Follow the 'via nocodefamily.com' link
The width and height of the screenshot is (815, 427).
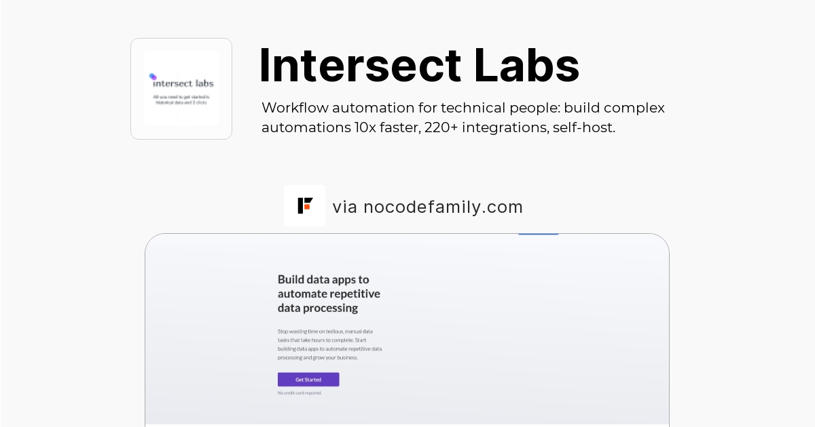(x=427, y=207)
